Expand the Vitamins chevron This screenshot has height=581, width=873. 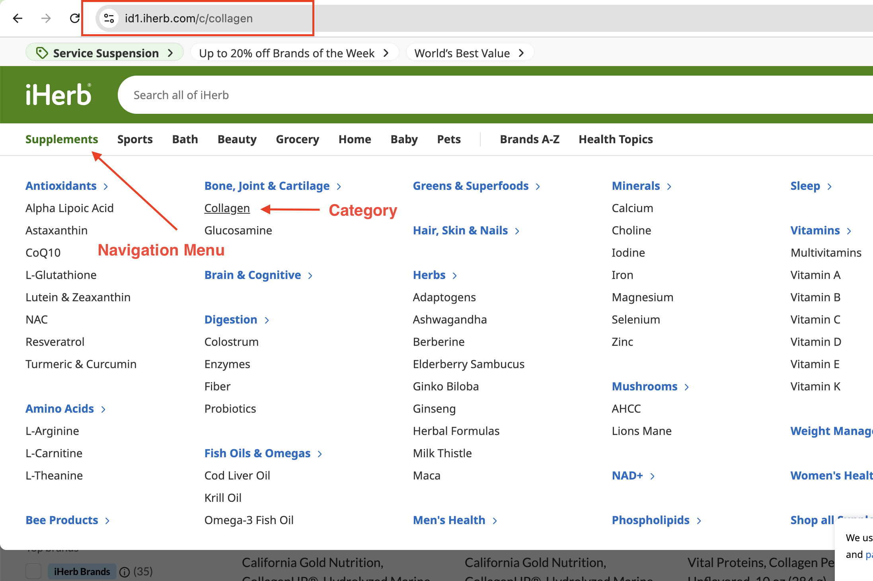click(849, 231)
